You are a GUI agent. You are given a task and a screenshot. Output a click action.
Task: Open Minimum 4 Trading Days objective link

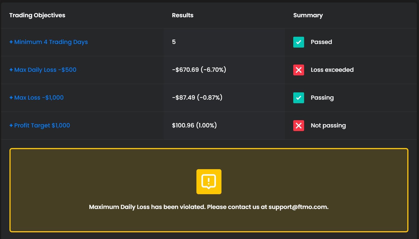pyautogui.click(x=51, y=42)
